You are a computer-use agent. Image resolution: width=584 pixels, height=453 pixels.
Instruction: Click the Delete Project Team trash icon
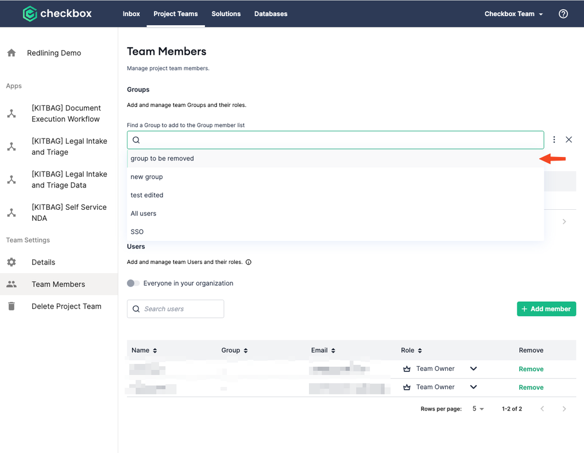point(11,306)
